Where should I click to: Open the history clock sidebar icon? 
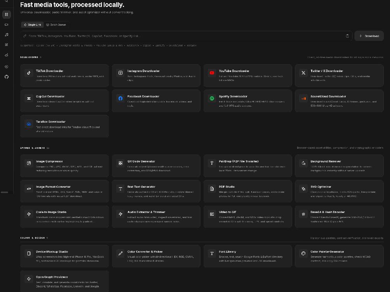pyautogui.click(x=7, y=67)
